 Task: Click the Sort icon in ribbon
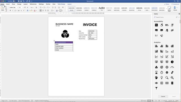pyautogui.click(x=59, y=8)
